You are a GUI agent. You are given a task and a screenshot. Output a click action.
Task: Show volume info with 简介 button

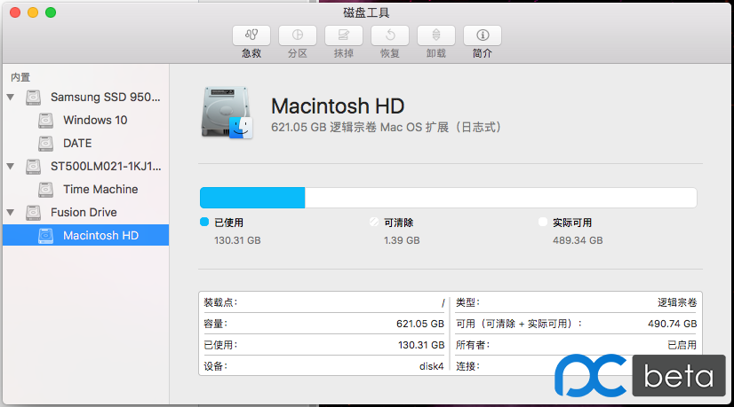(x=483, y=35)
